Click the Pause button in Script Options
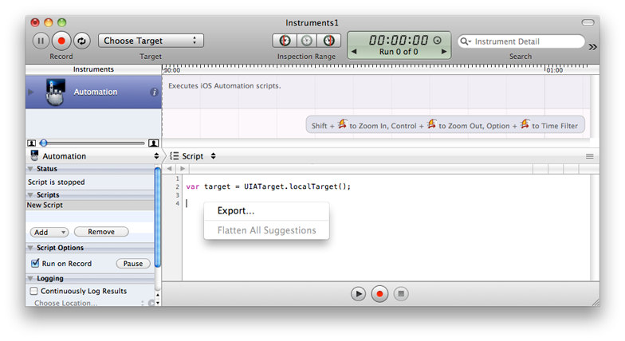This screenshot has height=341, width=625. coord(132,264)
